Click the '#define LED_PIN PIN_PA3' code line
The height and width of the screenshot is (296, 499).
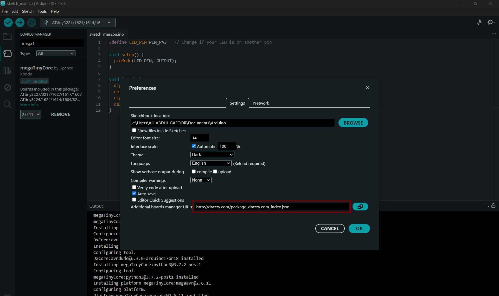coord(138,42)
